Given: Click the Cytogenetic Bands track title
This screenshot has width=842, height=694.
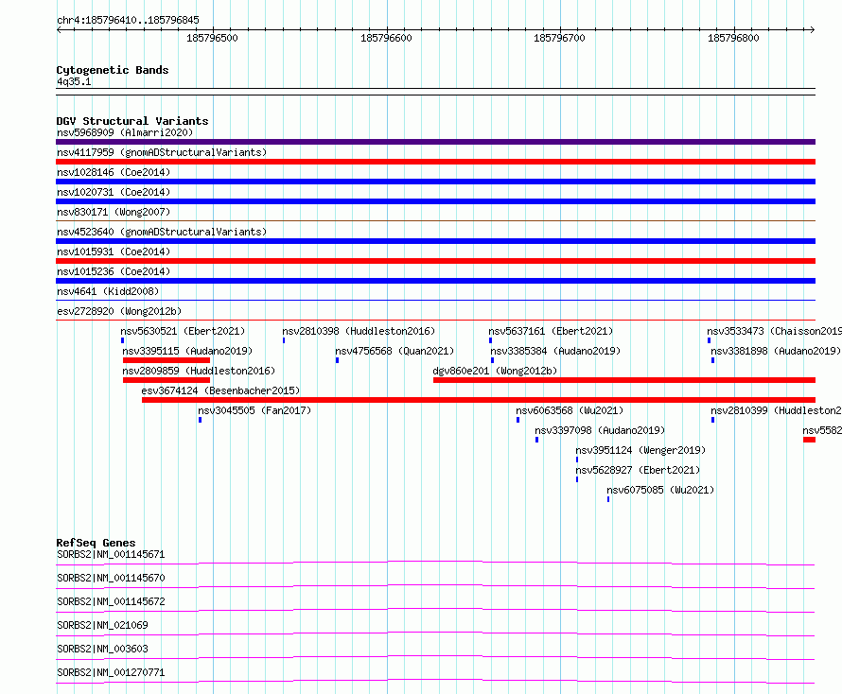Looking at the screenshot, I should (x=113, y=70).
